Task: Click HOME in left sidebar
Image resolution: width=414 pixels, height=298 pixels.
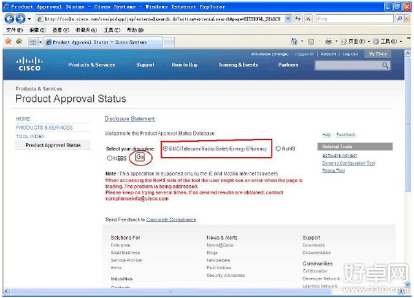Action: [x=23, y=119]
